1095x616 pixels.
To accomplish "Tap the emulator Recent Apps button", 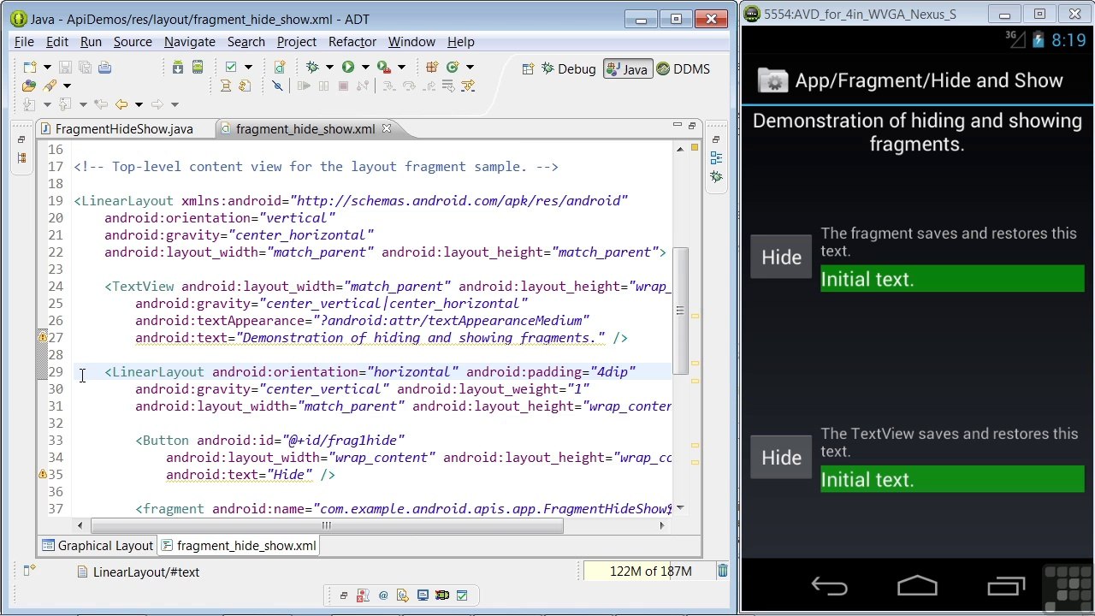I will [x=1006, y=586].
